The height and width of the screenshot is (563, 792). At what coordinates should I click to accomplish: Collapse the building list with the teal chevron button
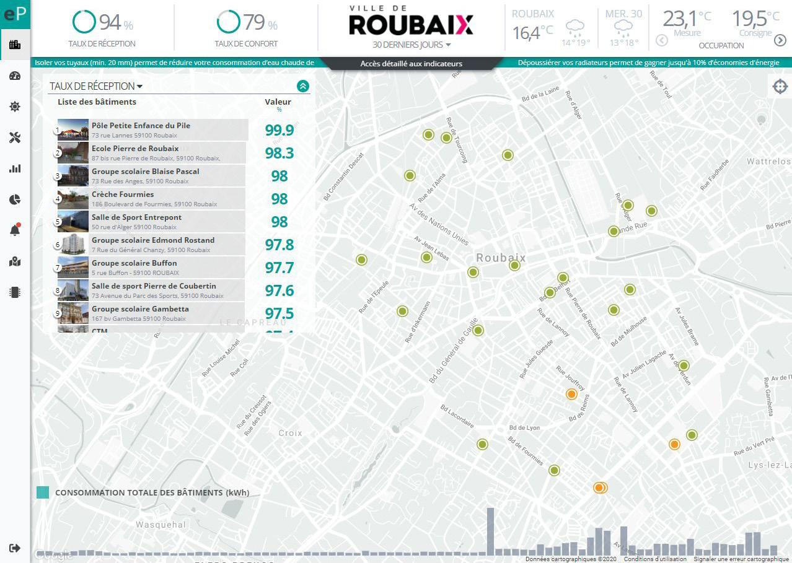[303, 86]
